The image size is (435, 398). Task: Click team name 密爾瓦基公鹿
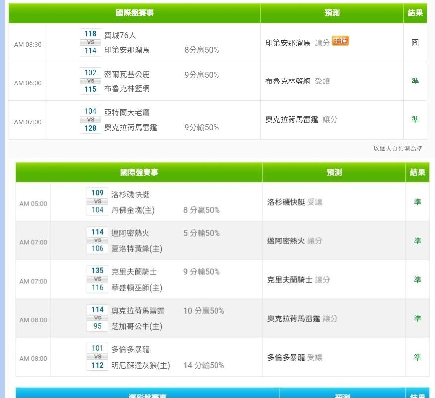click(x=127, y=75)
